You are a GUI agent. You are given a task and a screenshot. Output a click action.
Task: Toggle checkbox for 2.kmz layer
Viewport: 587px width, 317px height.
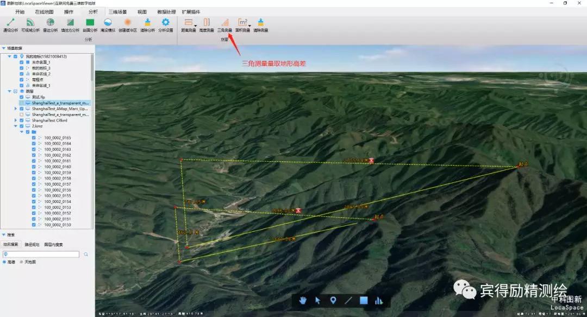pyautogui.click(x=21, y=126)
